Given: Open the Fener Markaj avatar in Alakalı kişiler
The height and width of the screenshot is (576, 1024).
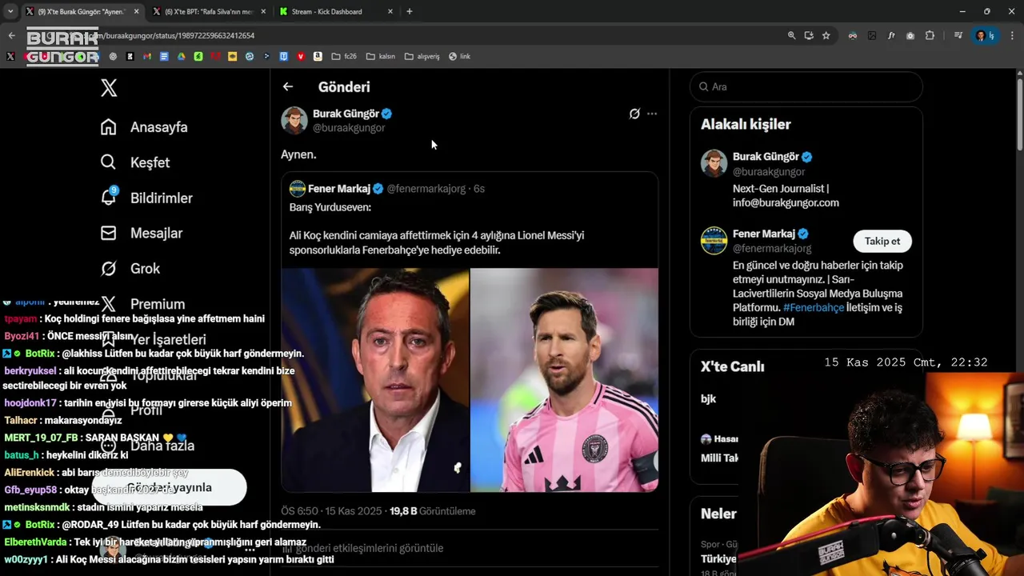Looking at the screenshot, I should pyautogui.click(x=714, y=241).
